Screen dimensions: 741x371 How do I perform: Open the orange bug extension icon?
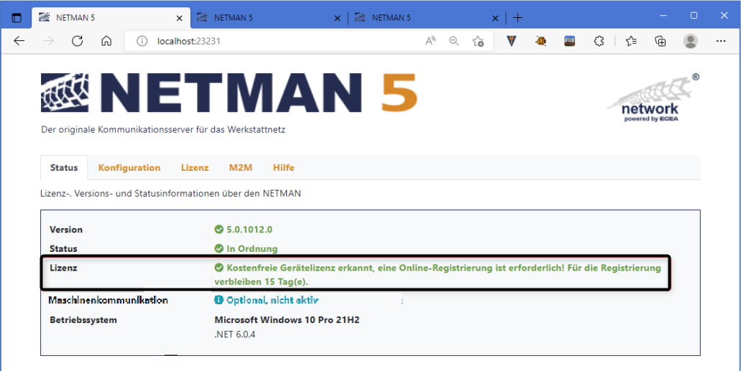pyautogui.click(x=540, y=41)
